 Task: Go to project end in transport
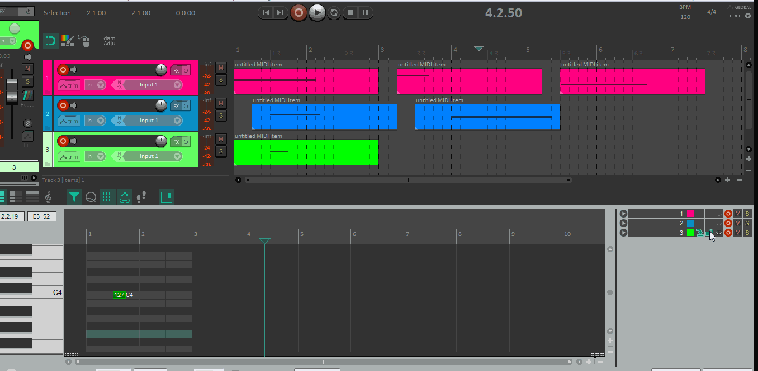(x=280, y=12)
